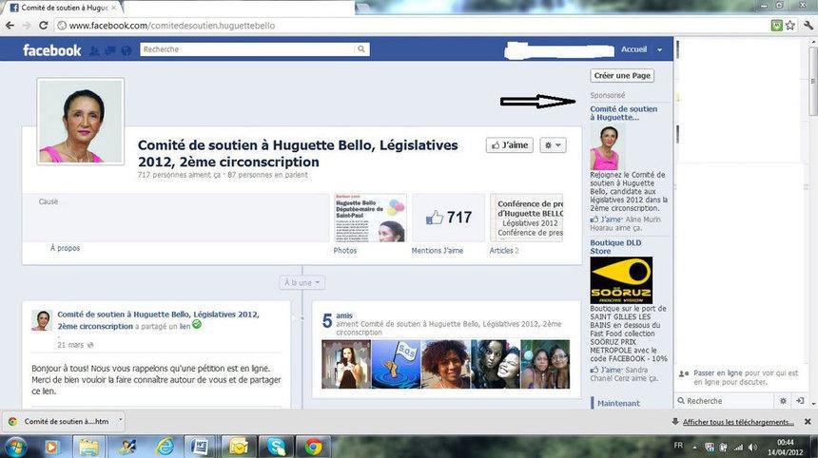The image size is (818, 458).
Task: Close the downloads bar
Action: click(808, 422)
